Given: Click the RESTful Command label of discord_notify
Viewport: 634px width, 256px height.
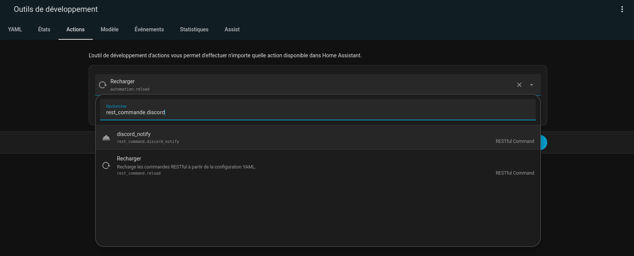Looking at the screenshot, I should tap(515, 141).
